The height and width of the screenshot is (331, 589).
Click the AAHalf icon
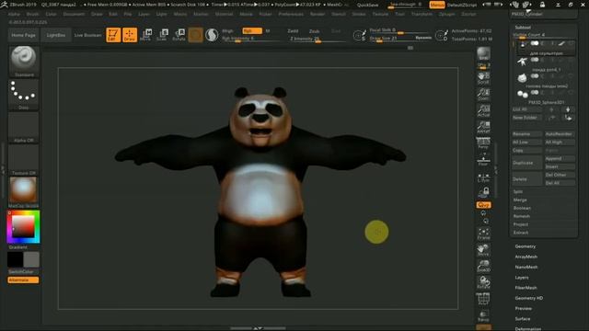[x=483, y=127]
